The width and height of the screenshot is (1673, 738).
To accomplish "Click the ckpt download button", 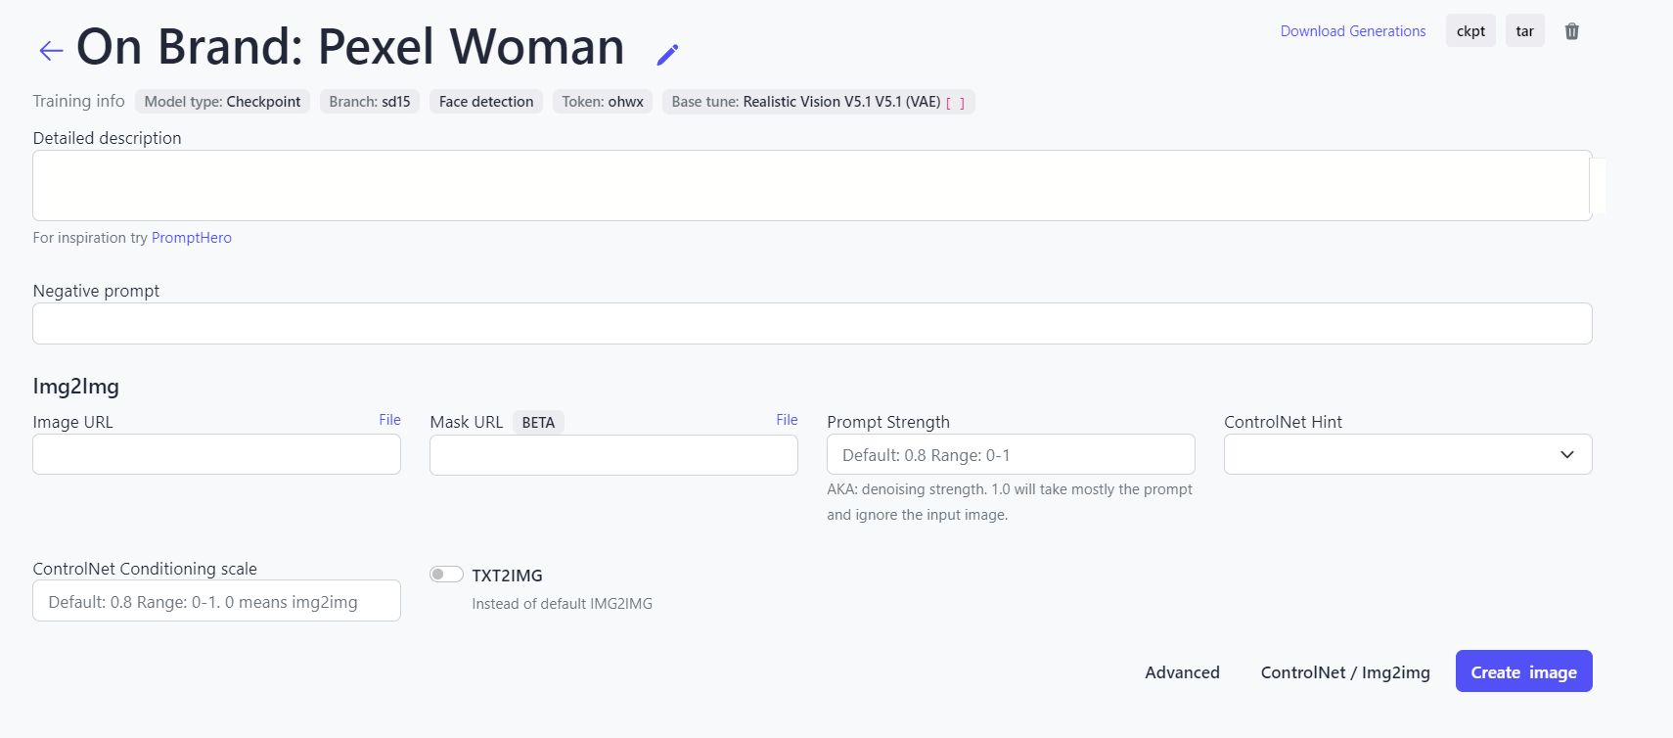I will coord(1470,31).
